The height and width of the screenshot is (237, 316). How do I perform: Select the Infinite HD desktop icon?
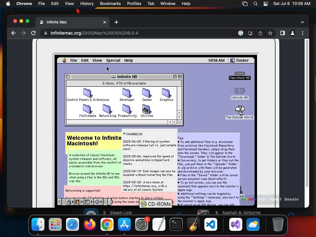239,94
